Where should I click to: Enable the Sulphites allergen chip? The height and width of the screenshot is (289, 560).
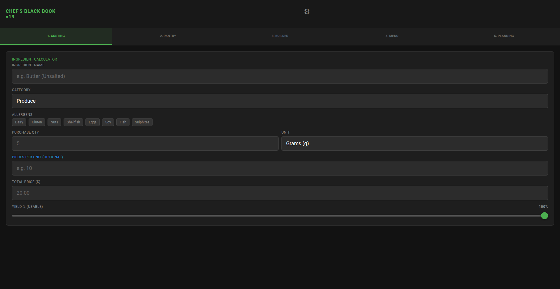click(142, 122)
